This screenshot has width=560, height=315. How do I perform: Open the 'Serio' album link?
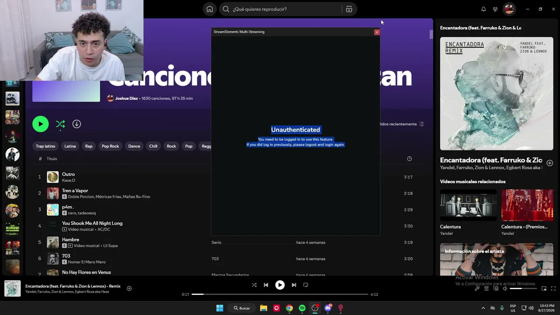coord(216,242)
